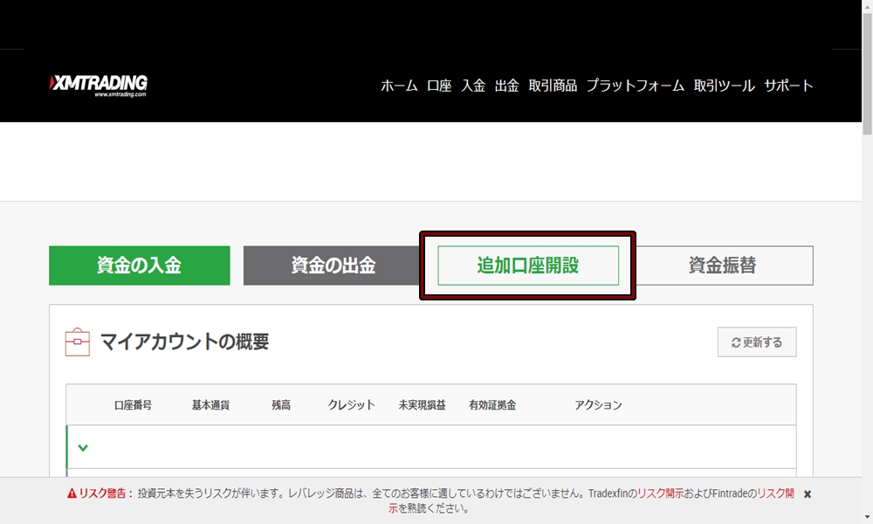
Task: Open the 取引ツール navigation menu
Action: pyautogui.click(x=721, y=86)
